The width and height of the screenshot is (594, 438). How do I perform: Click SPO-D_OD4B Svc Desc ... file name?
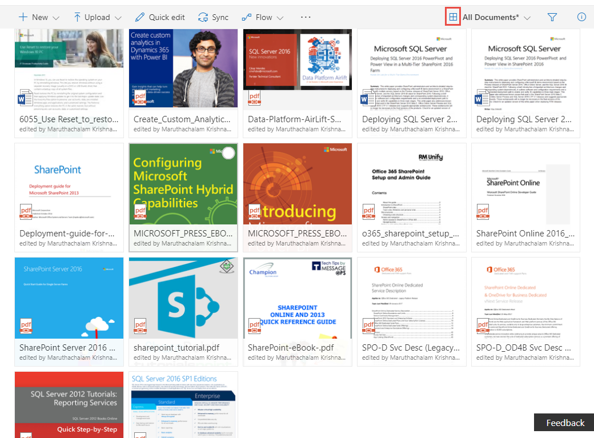coord(523,347)
